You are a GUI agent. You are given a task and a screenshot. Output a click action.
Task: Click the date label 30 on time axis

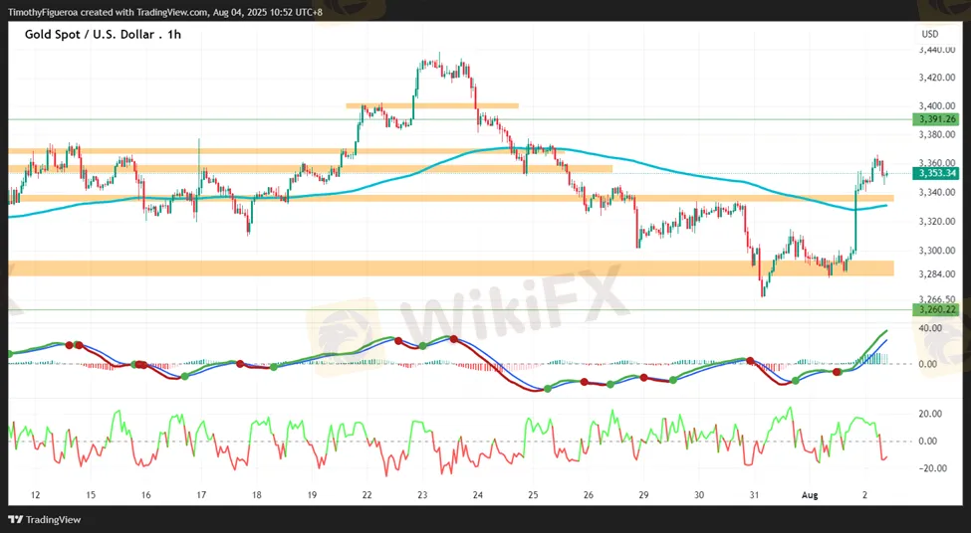pos(698,495)
